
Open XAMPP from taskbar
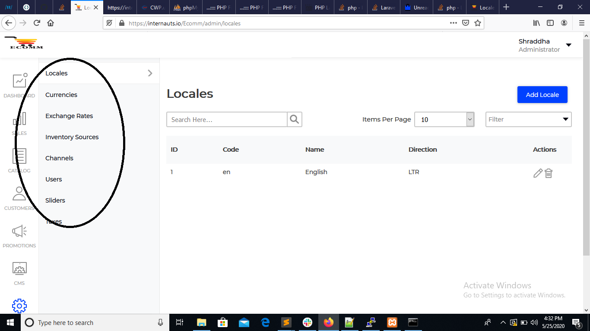(x=392, y=322)
